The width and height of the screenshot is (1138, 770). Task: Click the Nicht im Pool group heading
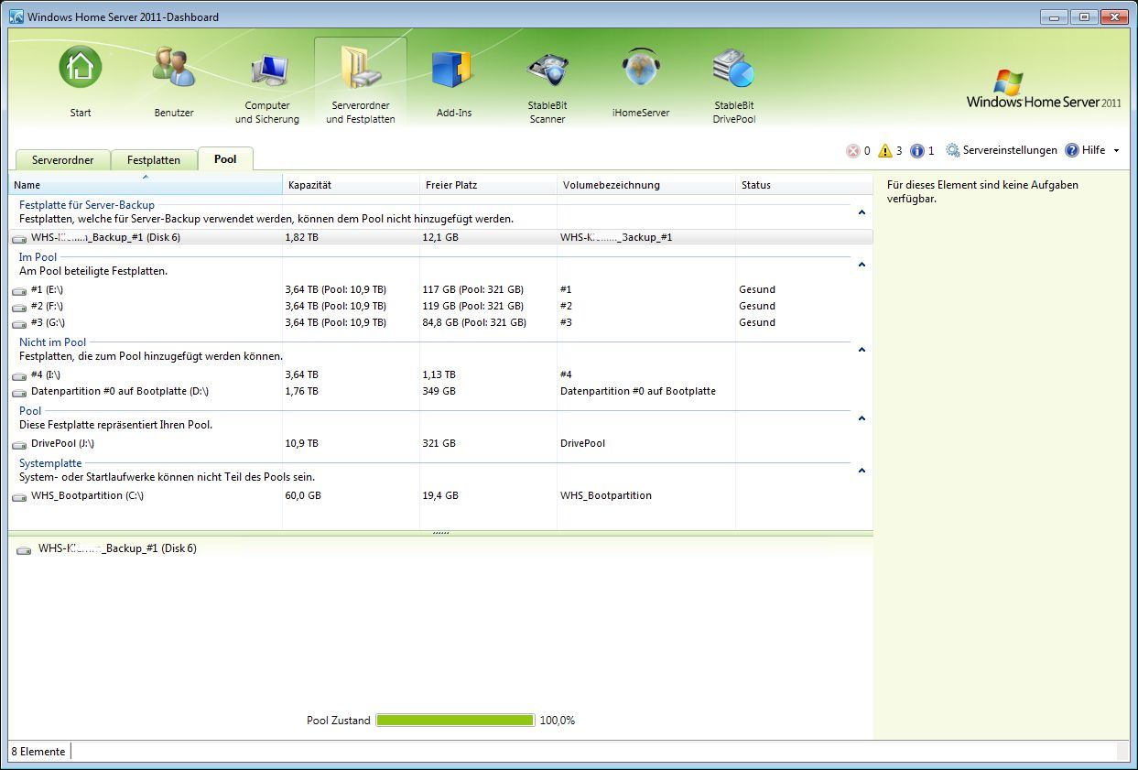point(52,342)
